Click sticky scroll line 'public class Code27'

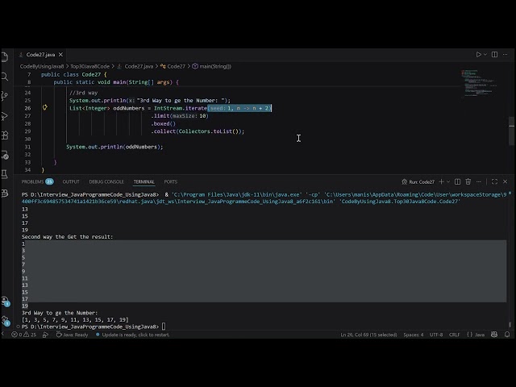point(74,74)
